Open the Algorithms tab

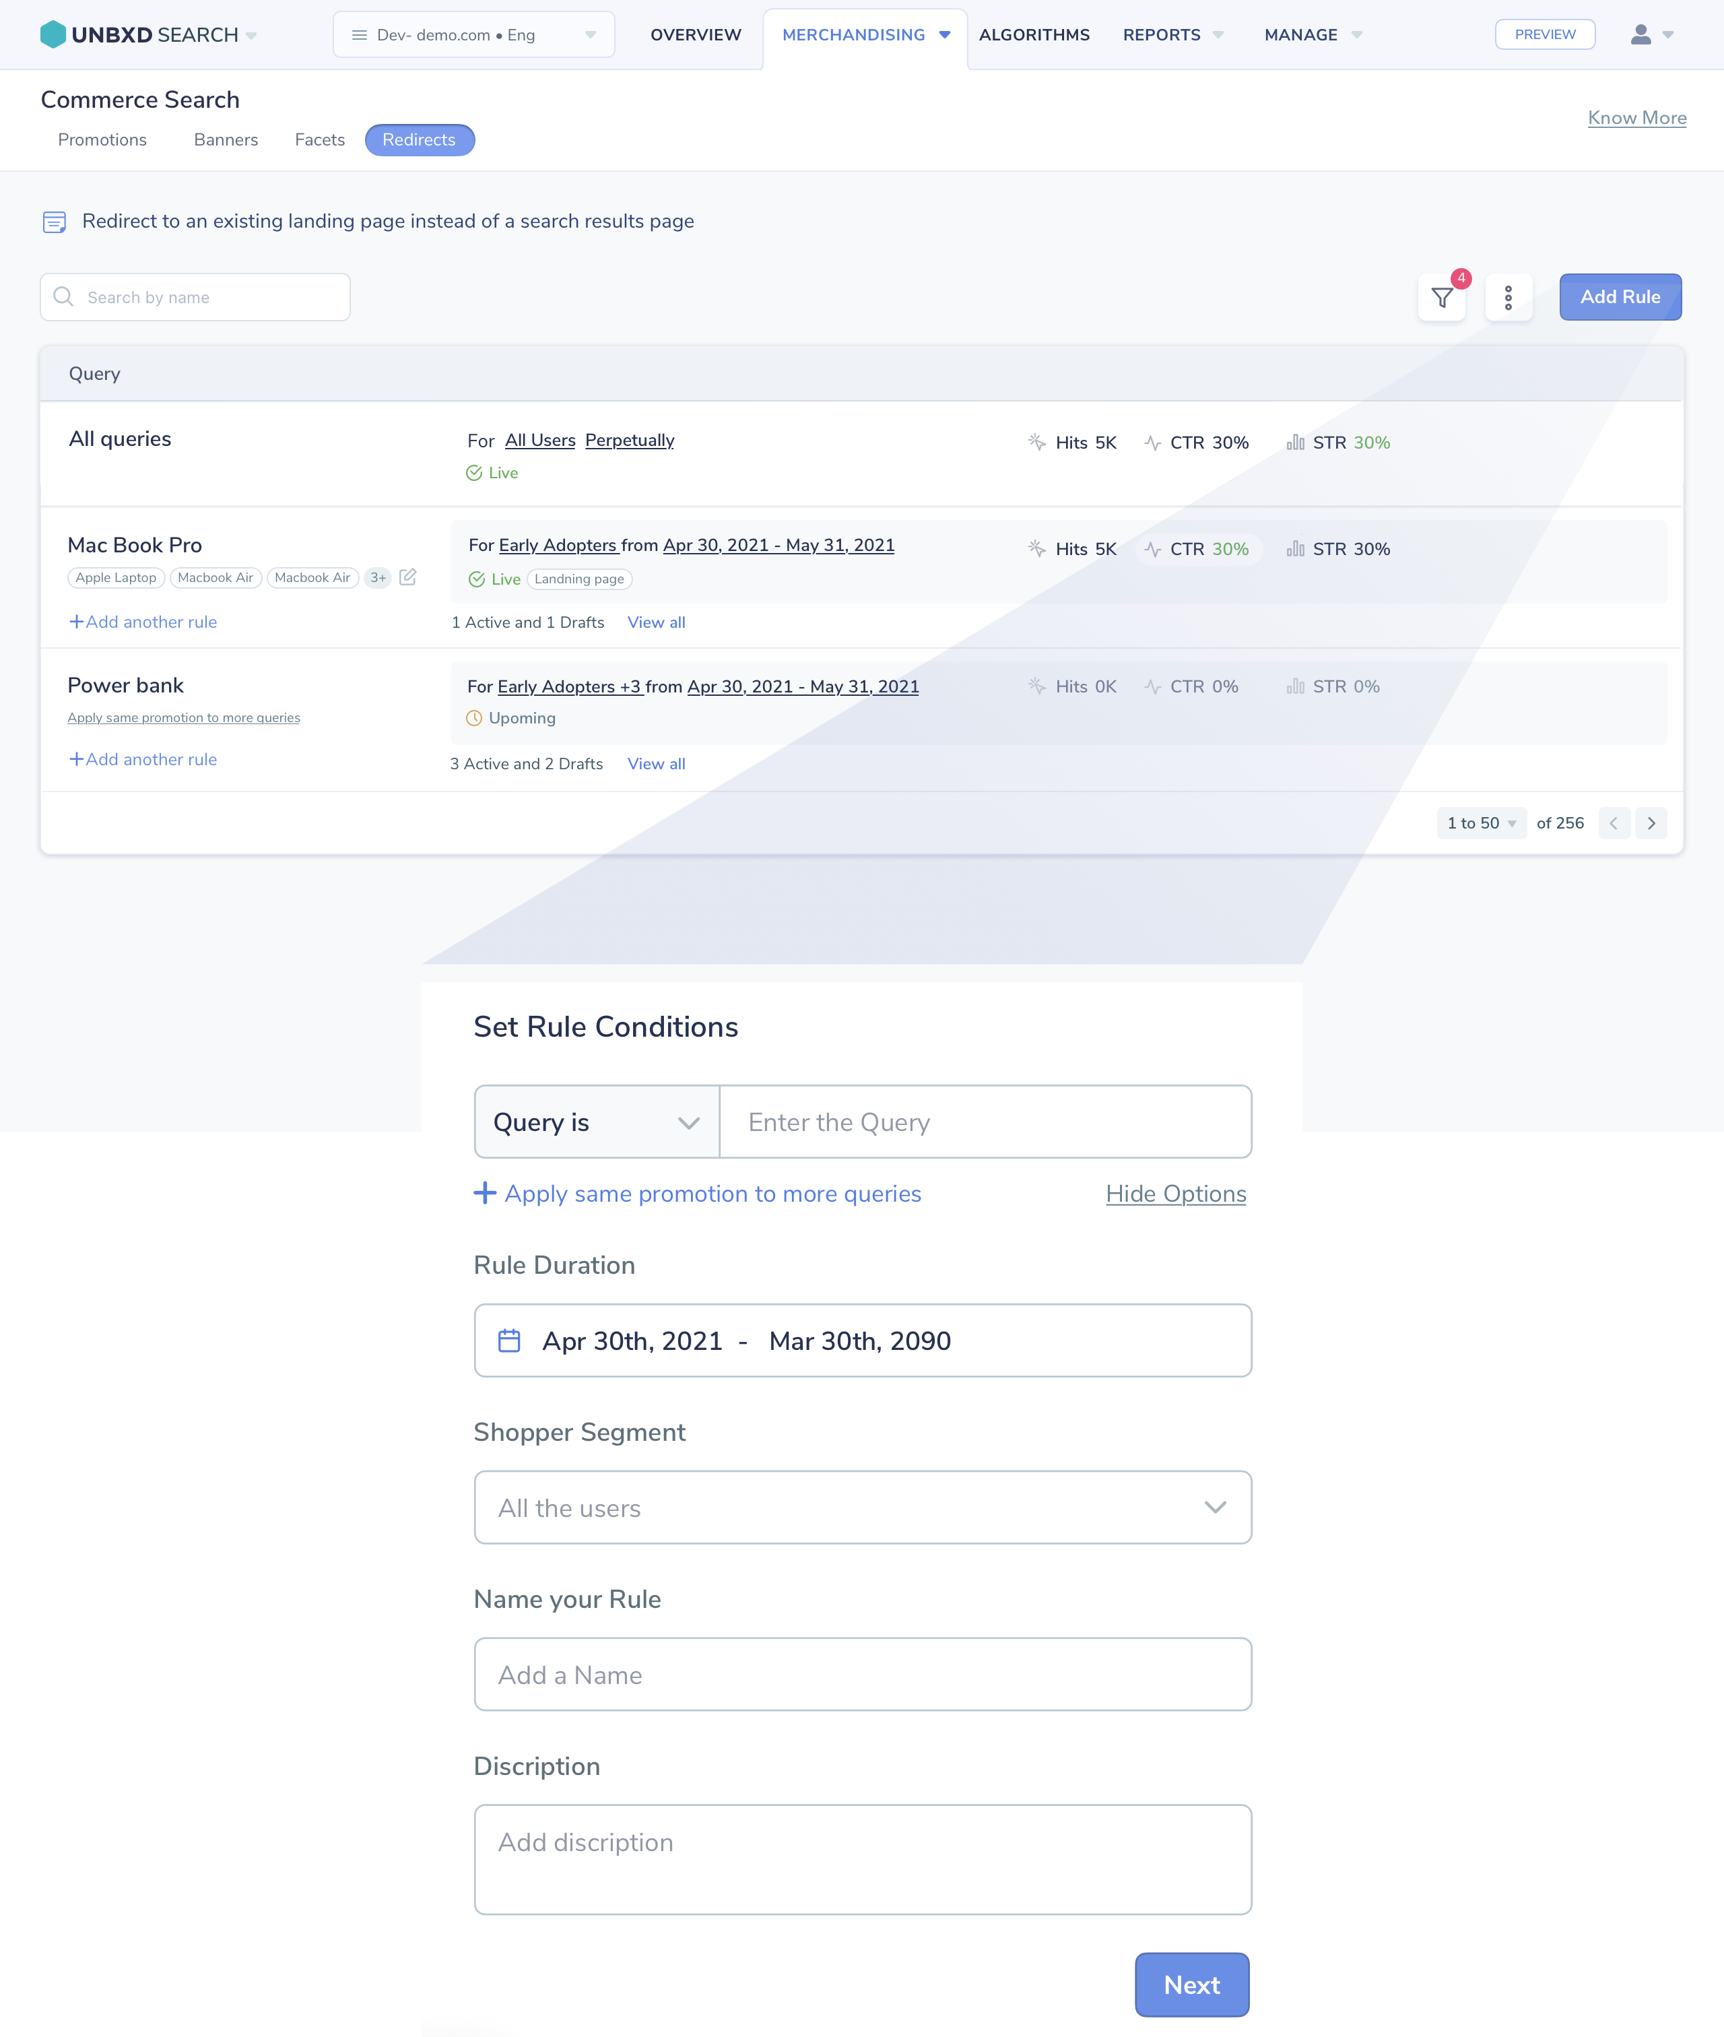[1034, 35]
